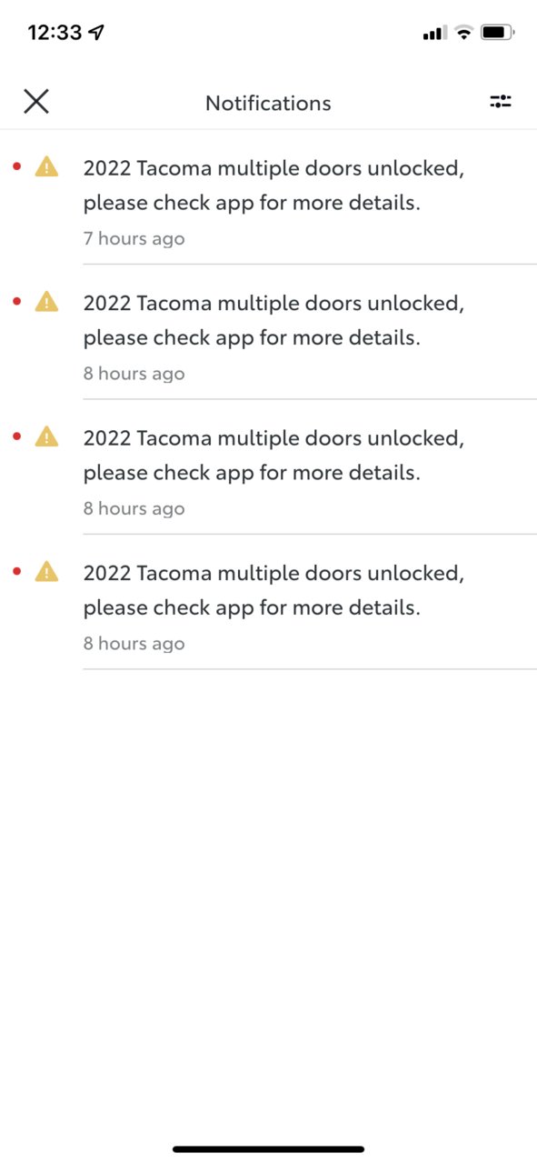
Task: Close the Notifications screen with X icon
Action: 36,101
